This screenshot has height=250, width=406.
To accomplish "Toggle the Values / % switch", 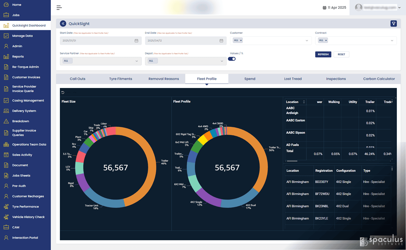I will click(x=232, y=59).
